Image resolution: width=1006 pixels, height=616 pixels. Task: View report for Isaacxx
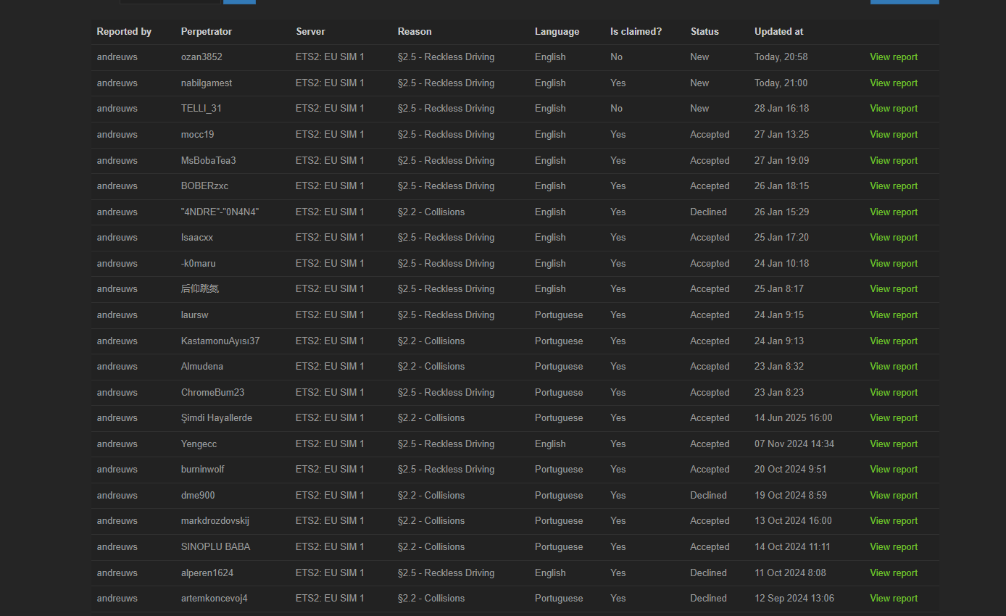[893, 238]
